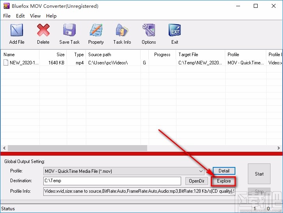The image size is (283, 213).
Task: Expand the Profile dropdown list
Action: (x=201, y=171)
